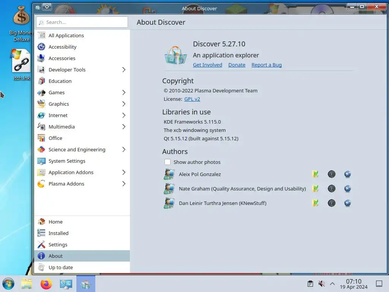The height and width of the screenshot is (292, 389).
Task: Expand Application Addons arrow
Action: pos(124,172)
